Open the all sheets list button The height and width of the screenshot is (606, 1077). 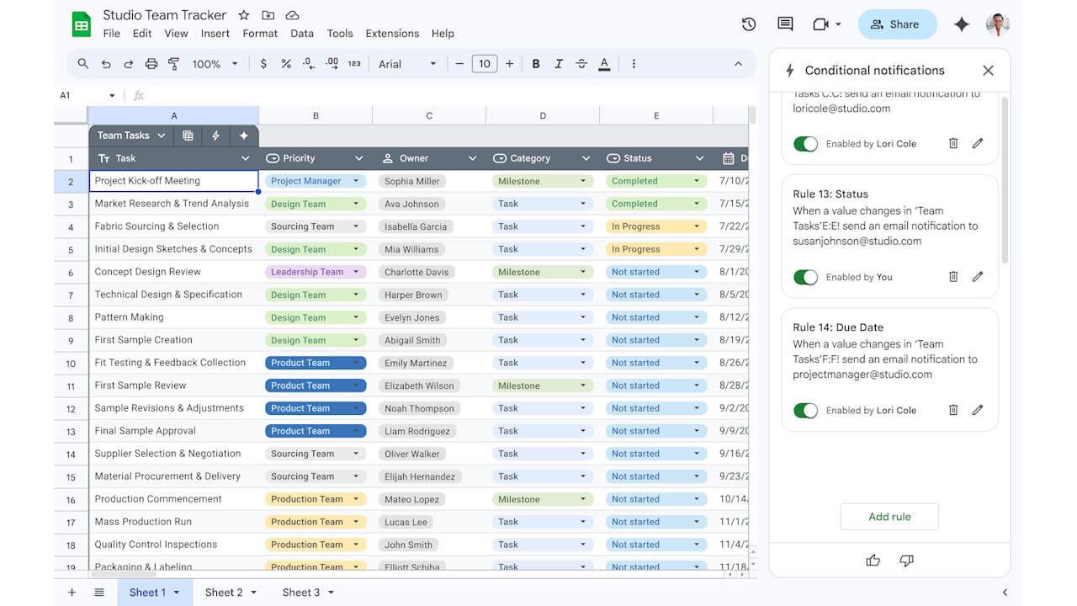point(99,593)
